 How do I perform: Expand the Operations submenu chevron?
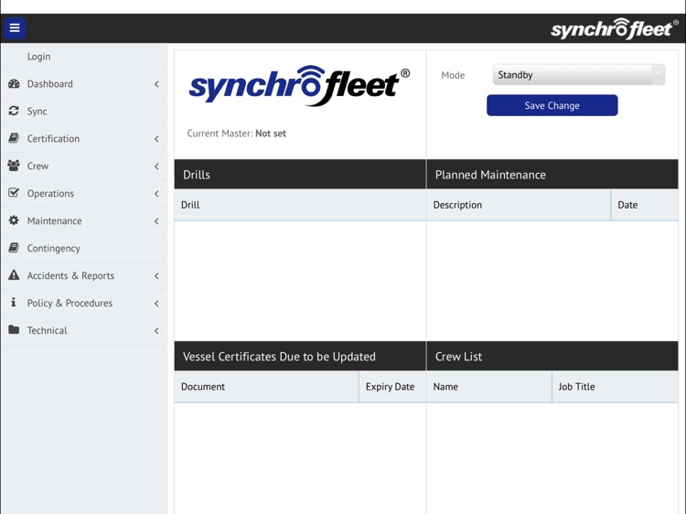tap(156, 193)
